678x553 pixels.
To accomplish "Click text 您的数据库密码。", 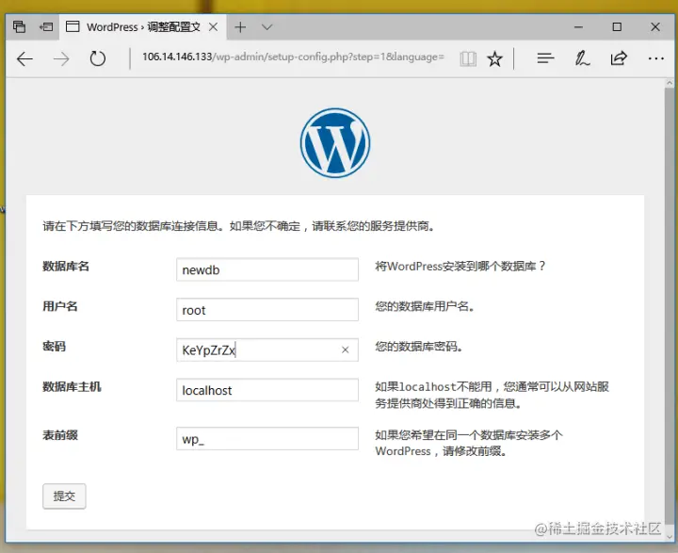I will coord(418,346).
